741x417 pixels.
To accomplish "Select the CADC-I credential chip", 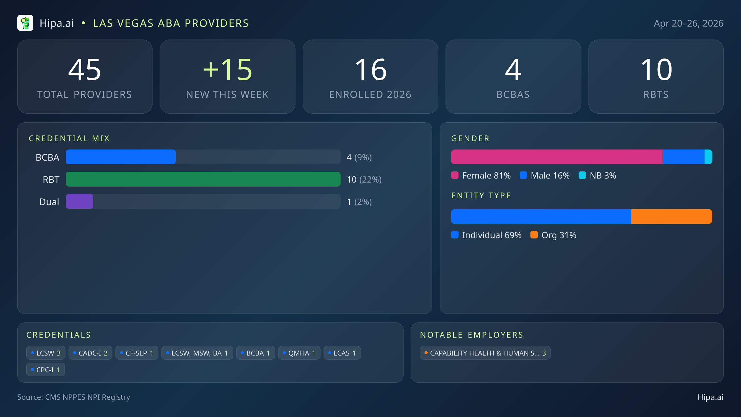I will tap(90, 353).
